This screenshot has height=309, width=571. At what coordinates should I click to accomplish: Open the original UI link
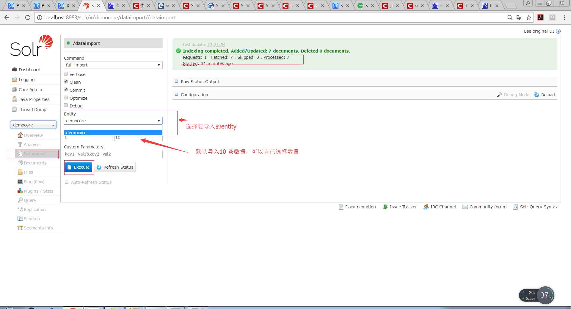543,31
